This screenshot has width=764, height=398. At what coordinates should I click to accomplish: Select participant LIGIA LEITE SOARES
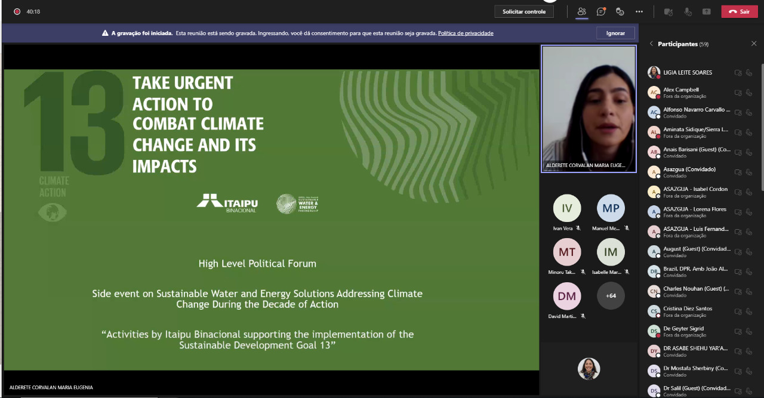click(x=701, y=73)
